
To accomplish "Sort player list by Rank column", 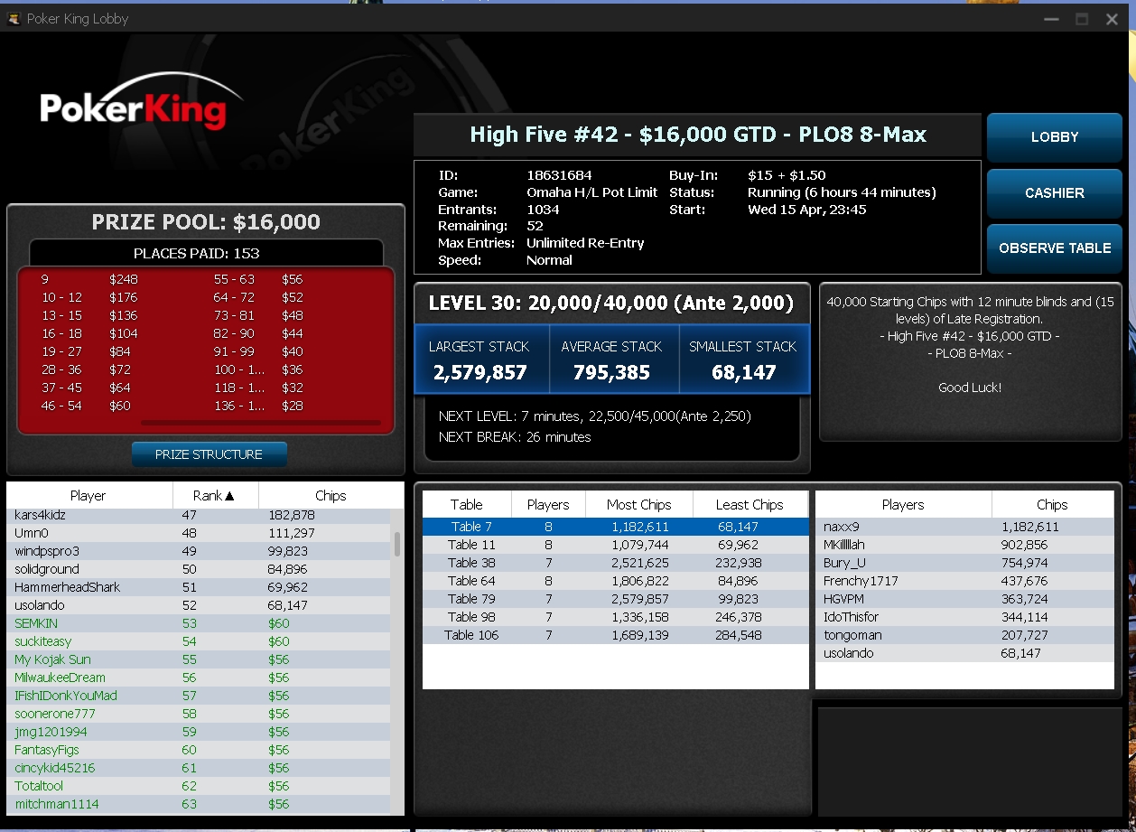I will 215,495.
